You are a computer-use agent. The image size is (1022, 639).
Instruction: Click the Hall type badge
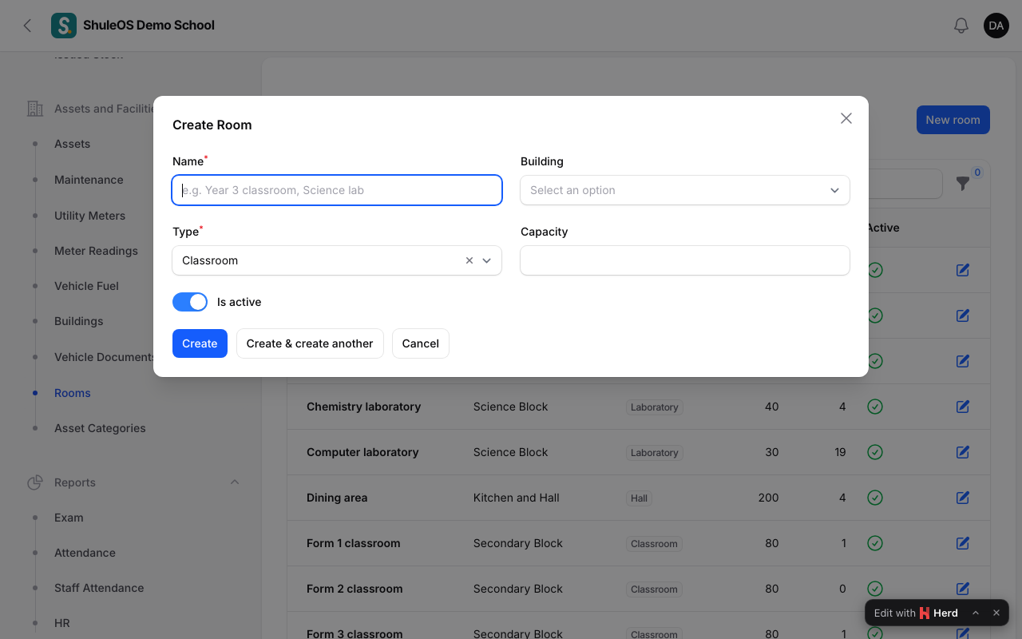point(639,498)
